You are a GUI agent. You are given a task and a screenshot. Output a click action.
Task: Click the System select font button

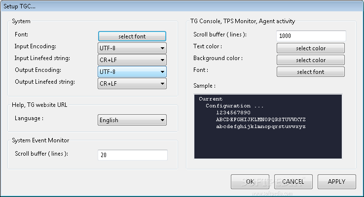coord(132,36)
